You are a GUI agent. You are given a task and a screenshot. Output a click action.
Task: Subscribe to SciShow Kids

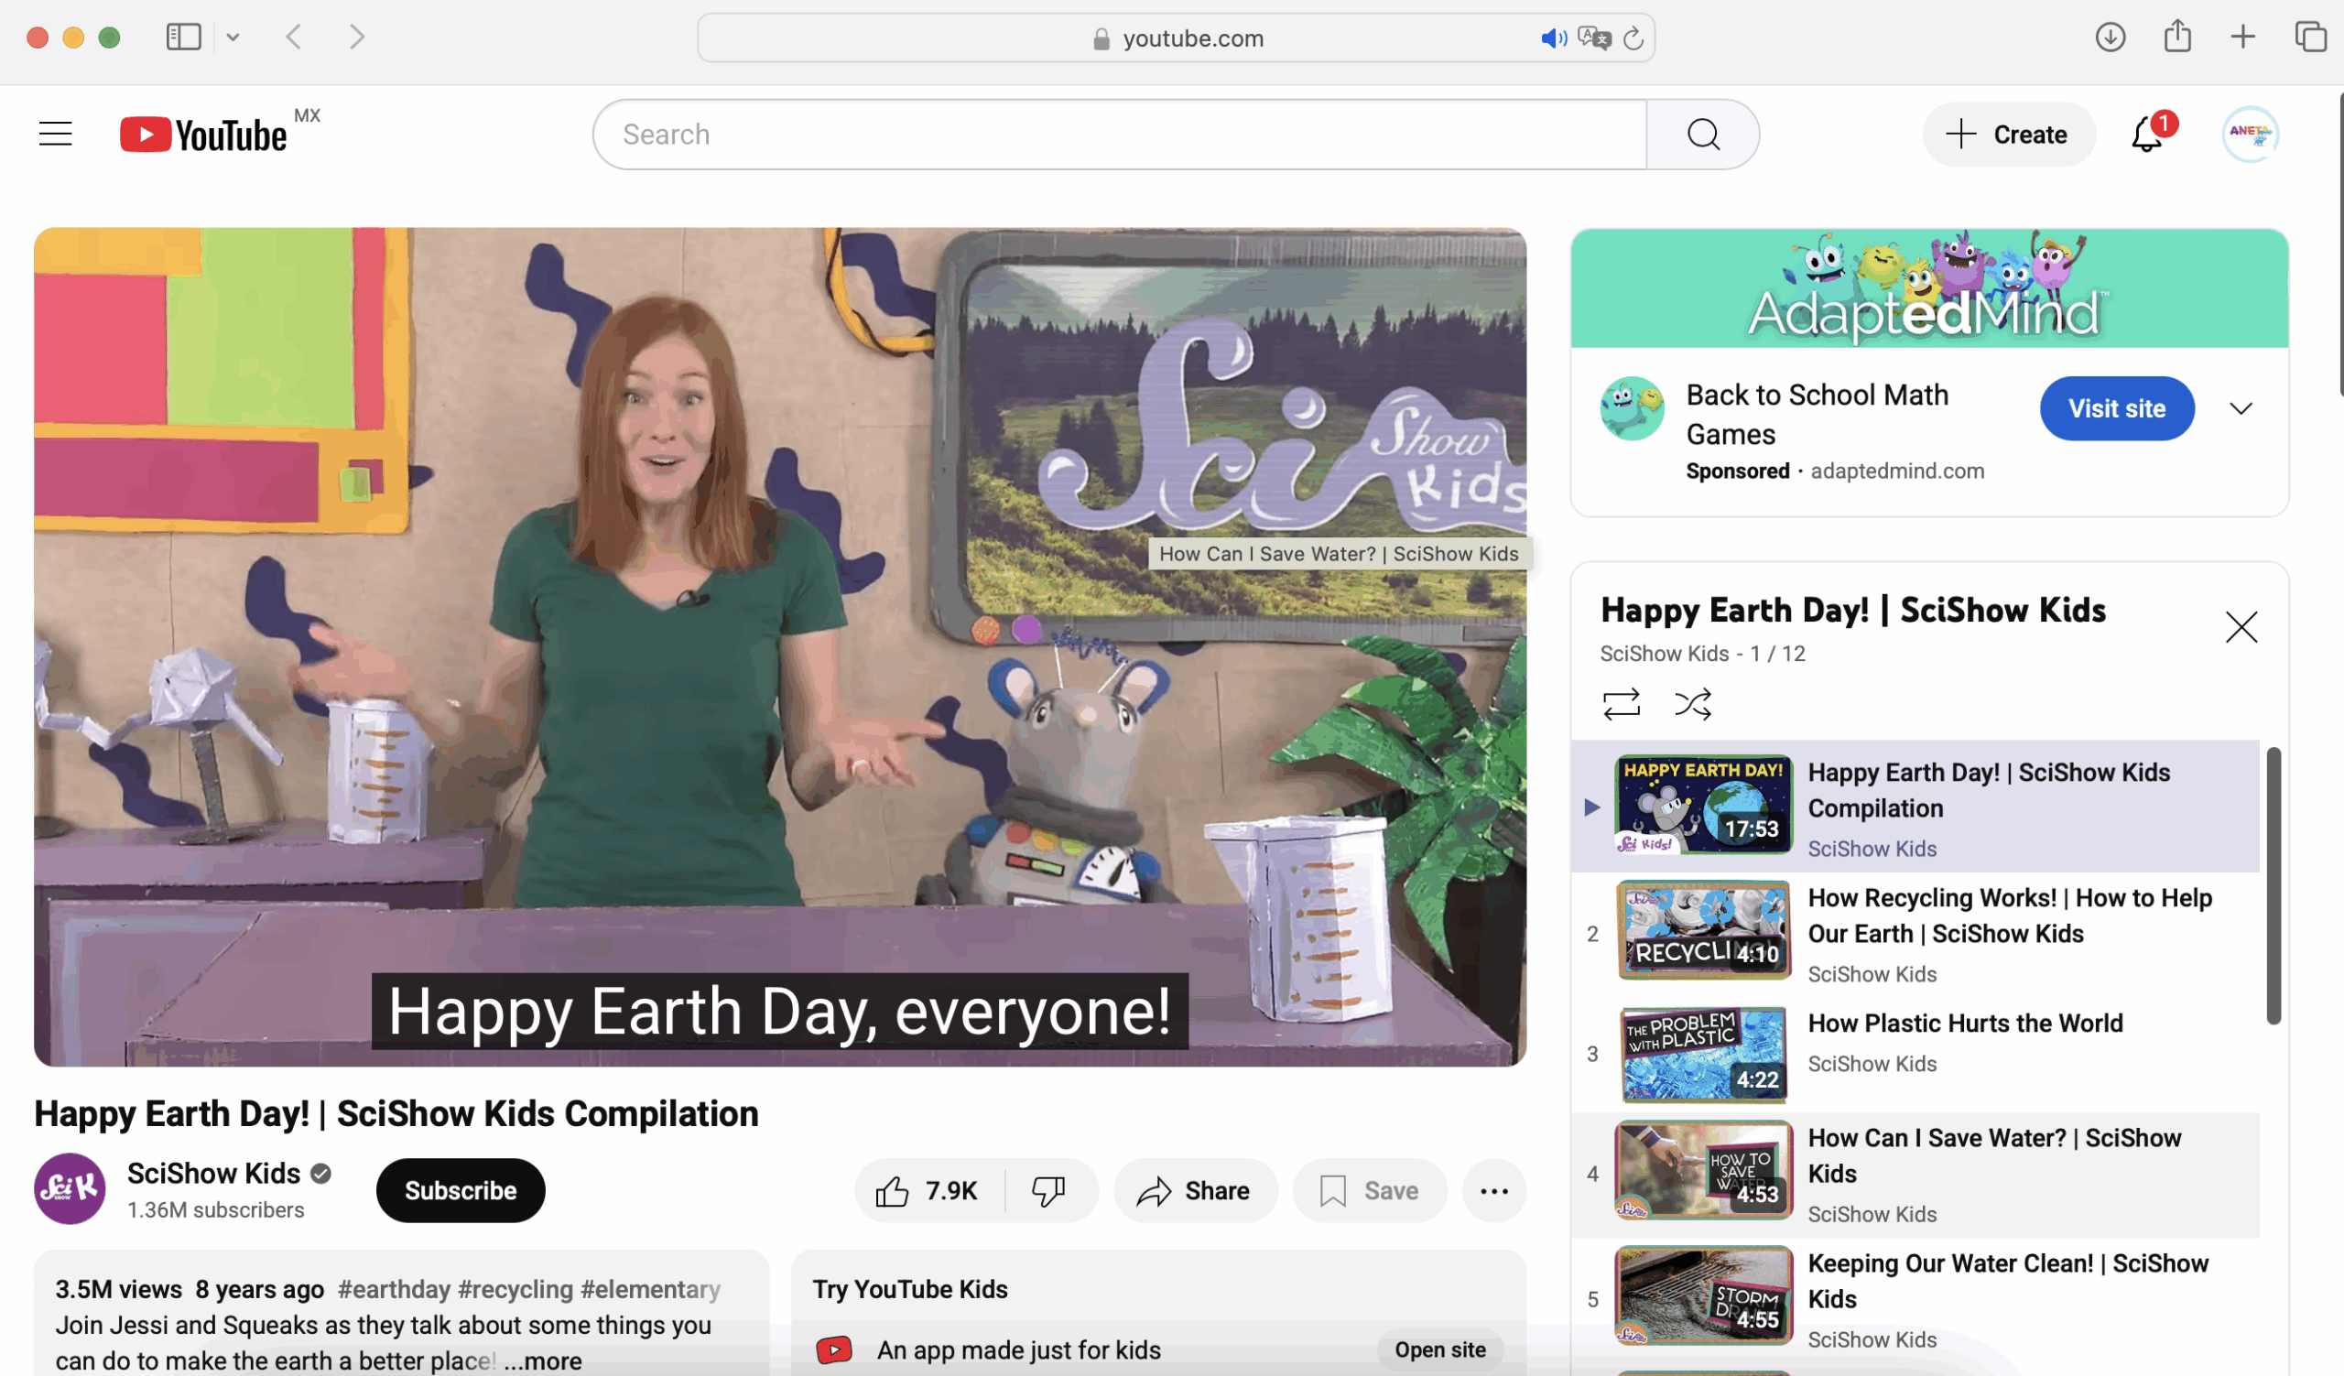pyautogui.click(x=461, y=1191)
